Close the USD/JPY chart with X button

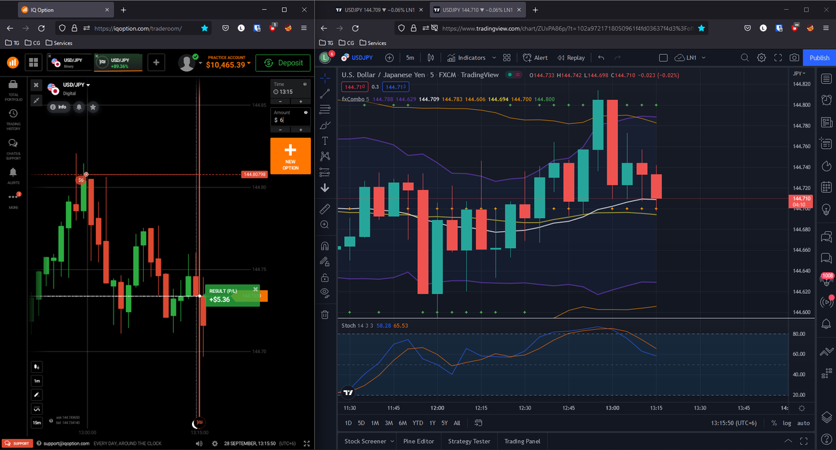coord(36,86)
